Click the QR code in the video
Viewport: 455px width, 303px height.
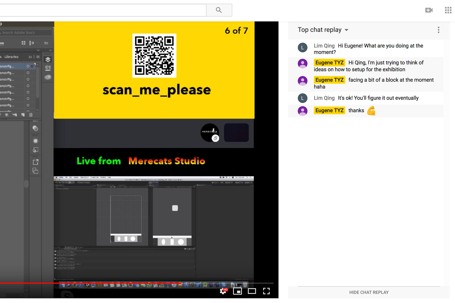pos(154,56)
